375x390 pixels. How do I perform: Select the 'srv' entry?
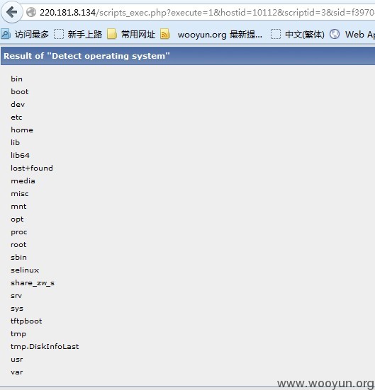(16, 295)
